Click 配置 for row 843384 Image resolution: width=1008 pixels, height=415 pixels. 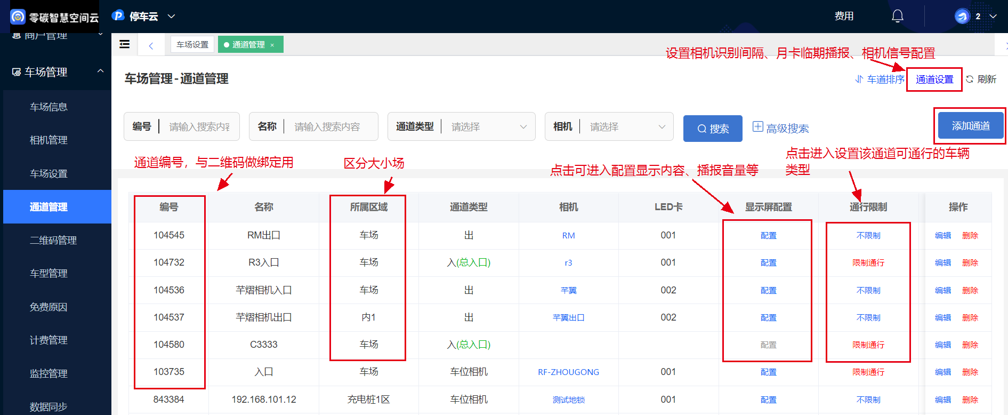pos(768,400)
